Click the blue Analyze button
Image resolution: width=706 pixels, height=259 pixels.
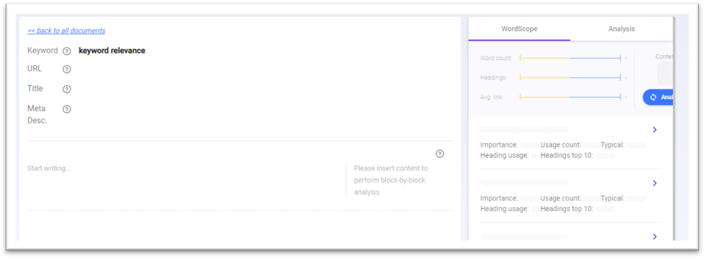(658, 98)
